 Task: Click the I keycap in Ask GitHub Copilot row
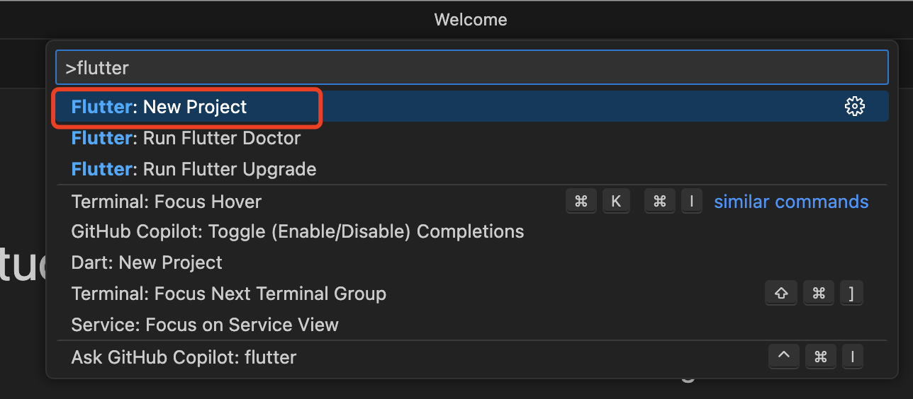coord(852,357)
